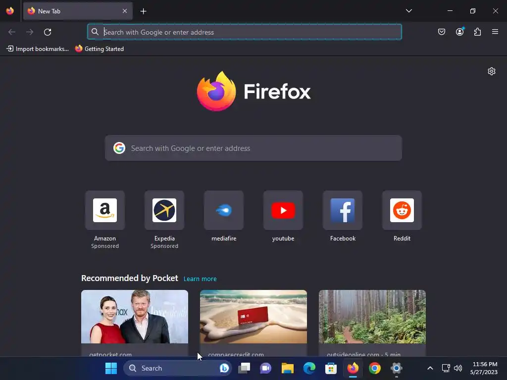Open File Explorer from taskbar
Image resolution: width=507 pixels, height=380 pixels.
[288, 368]
